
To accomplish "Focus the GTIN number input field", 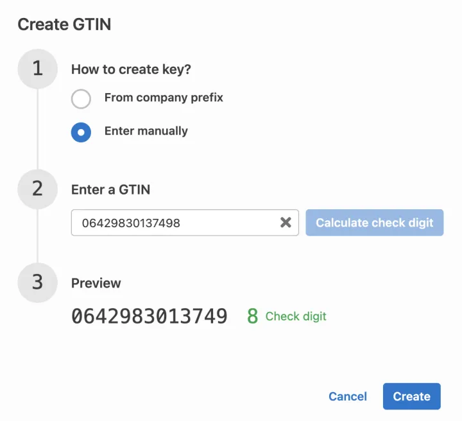I will tap(173, 223).
